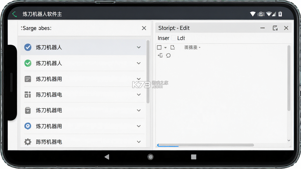Select list text beside gear icon

(49, 142)
